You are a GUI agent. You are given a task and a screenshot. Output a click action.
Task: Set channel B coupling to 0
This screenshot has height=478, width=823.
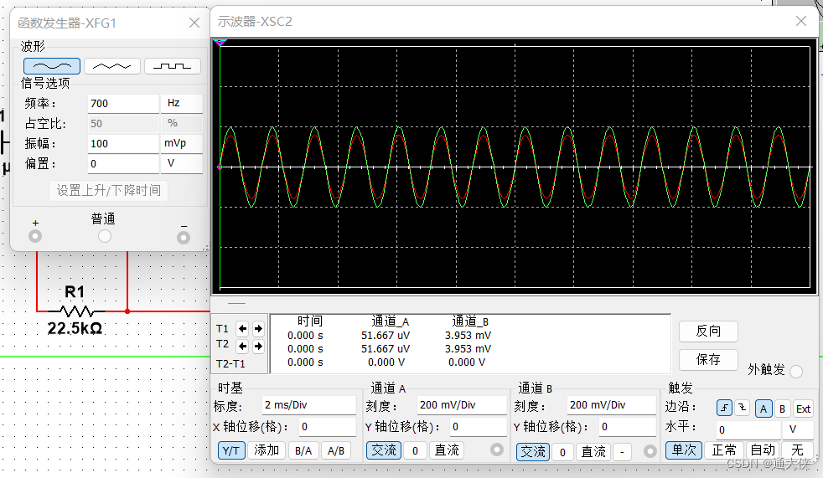tap(562, 452)
